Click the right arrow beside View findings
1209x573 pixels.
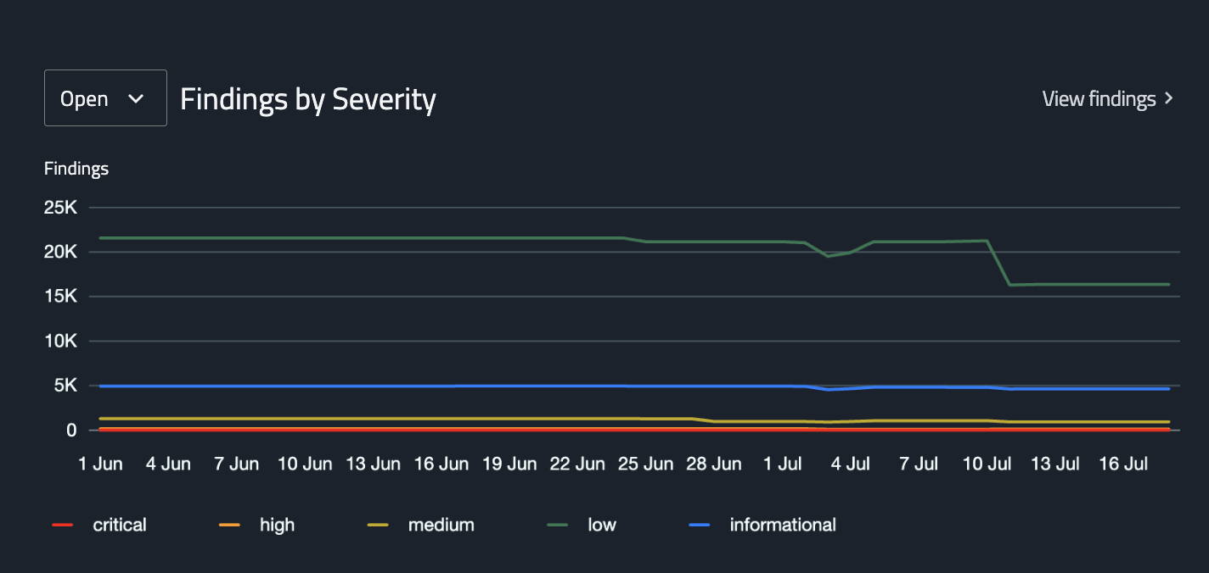pyautogui.click(x=1169, y=99)
